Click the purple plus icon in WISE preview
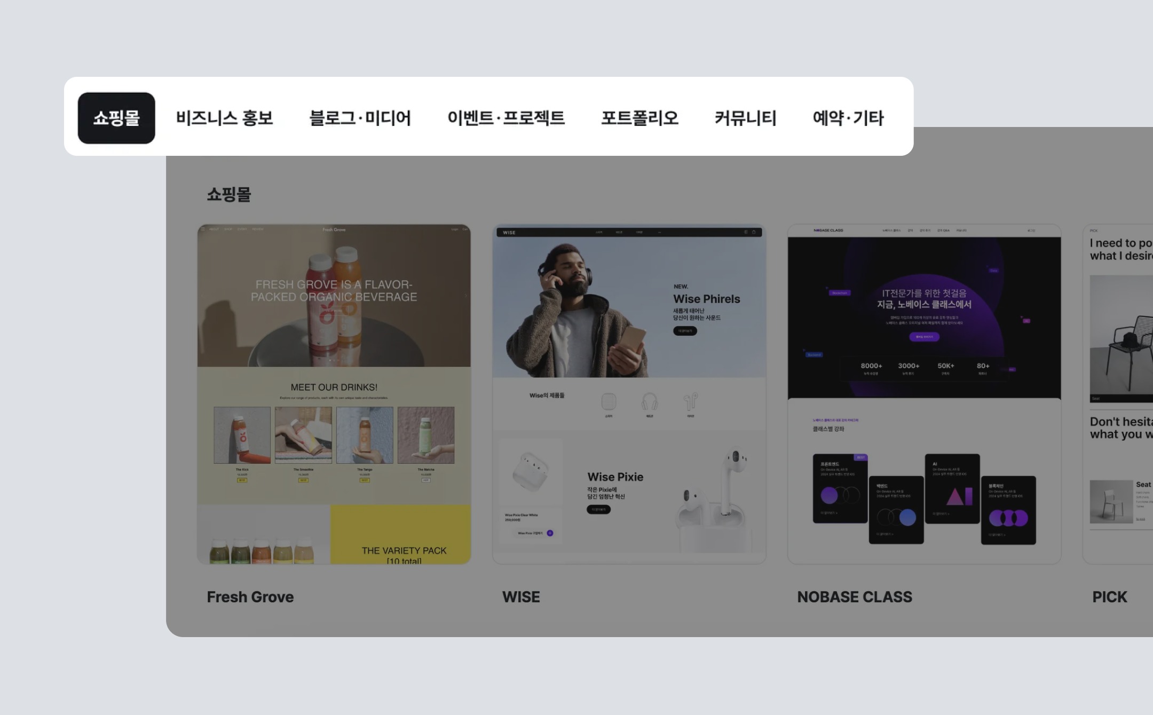This screenshot has width=1153, height=715. (x=550, y=533)
